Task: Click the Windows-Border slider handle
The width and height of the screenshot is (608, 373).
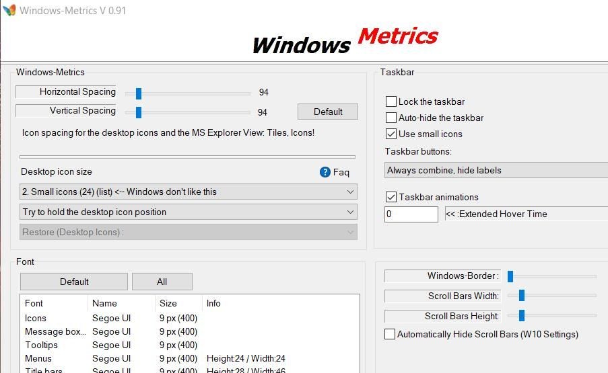Action: (x=510, y=276)
